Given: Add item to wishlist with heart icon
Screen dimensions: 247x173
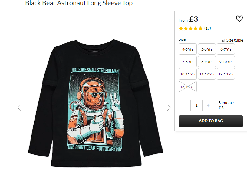Looking at the screenshot, I should 239,19.
